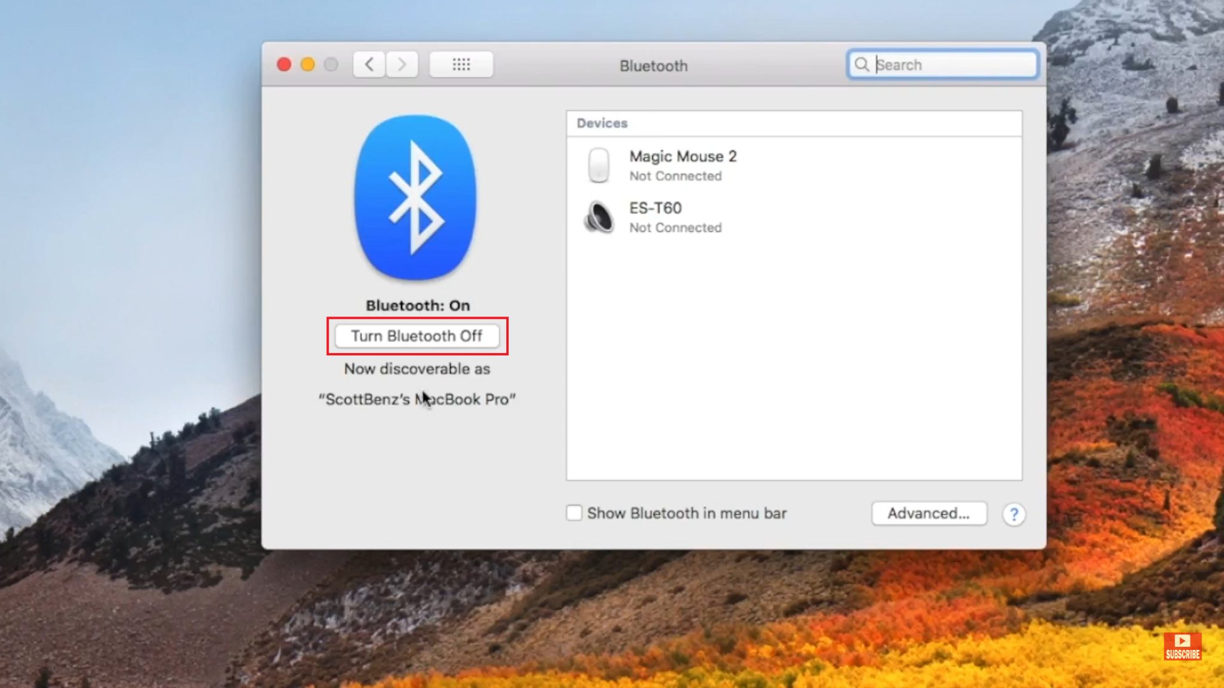Enable Show Bluetooth in menu bar

(574, 513)
